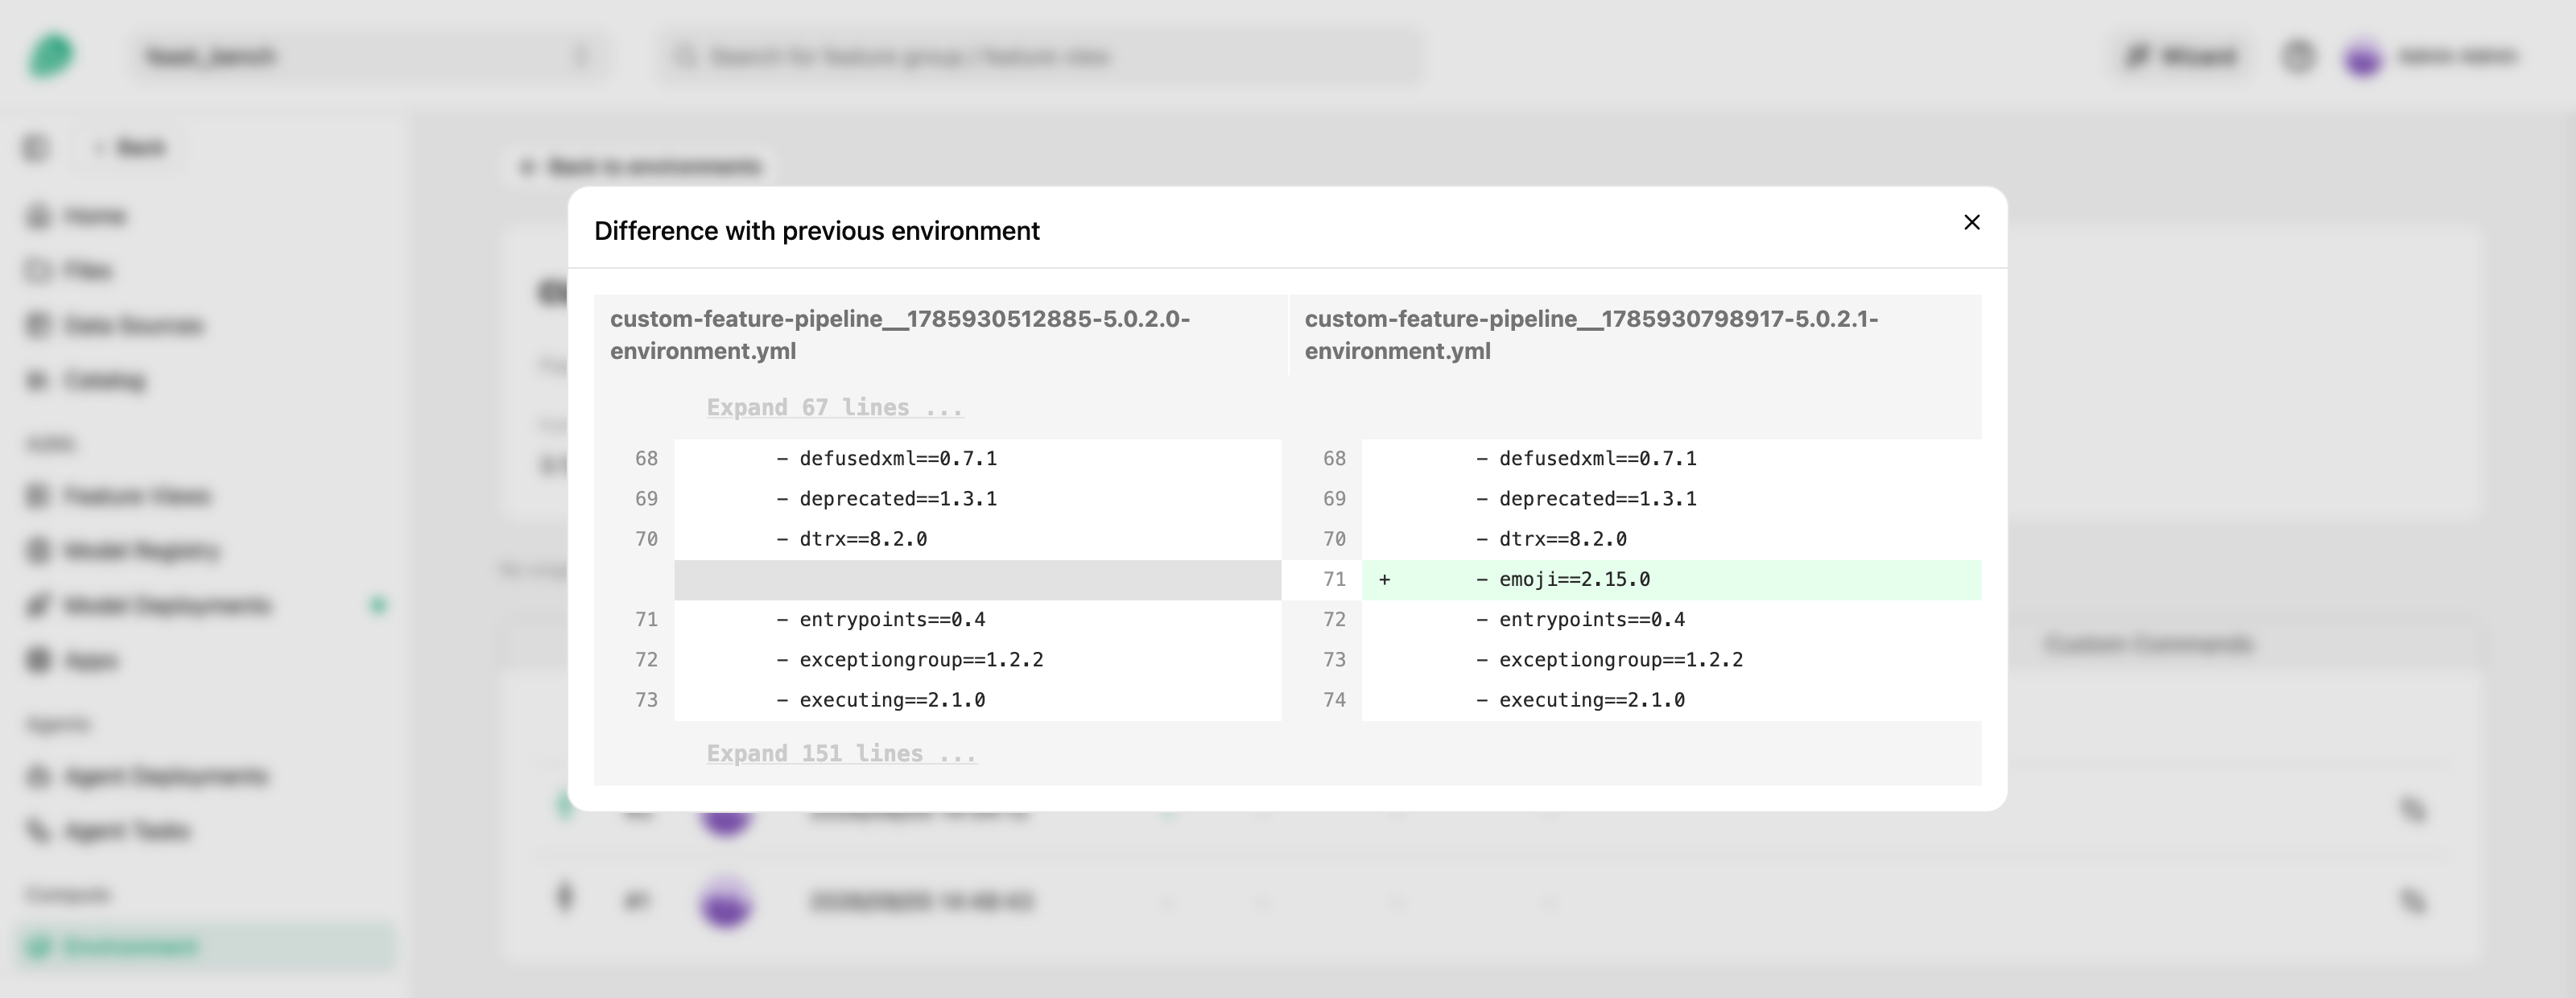Open Data Sources in the sidebar
This screenshot has width=2576, height=998.
coord(133,325)
